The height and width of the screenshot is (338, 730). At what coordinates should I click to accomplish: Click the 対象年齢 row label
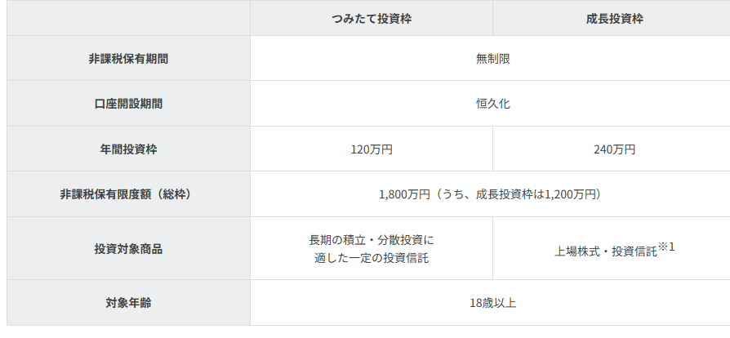(x=128, y=303)
